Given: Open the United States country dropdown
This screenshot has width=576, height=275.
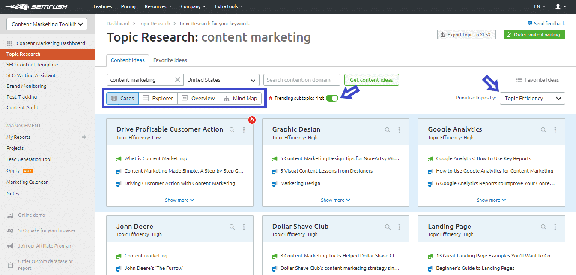Looking at the screenshot, I should 221,80.
